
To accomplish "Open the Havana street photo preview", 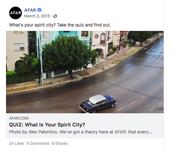I will click(85, 72).
